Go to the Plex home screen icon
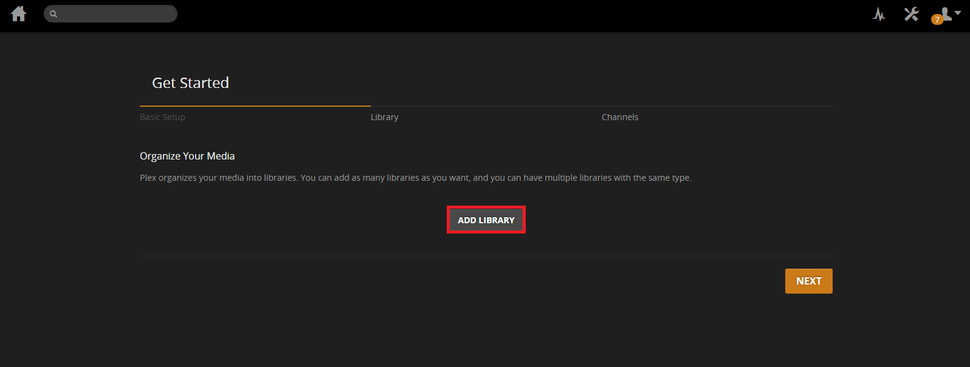This screenshot has height=367, width=970. 19,14
